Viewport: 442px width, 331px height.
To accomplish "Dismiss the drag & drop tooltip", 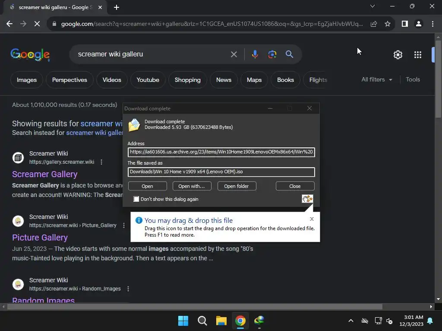I will [x=312, y=219].
